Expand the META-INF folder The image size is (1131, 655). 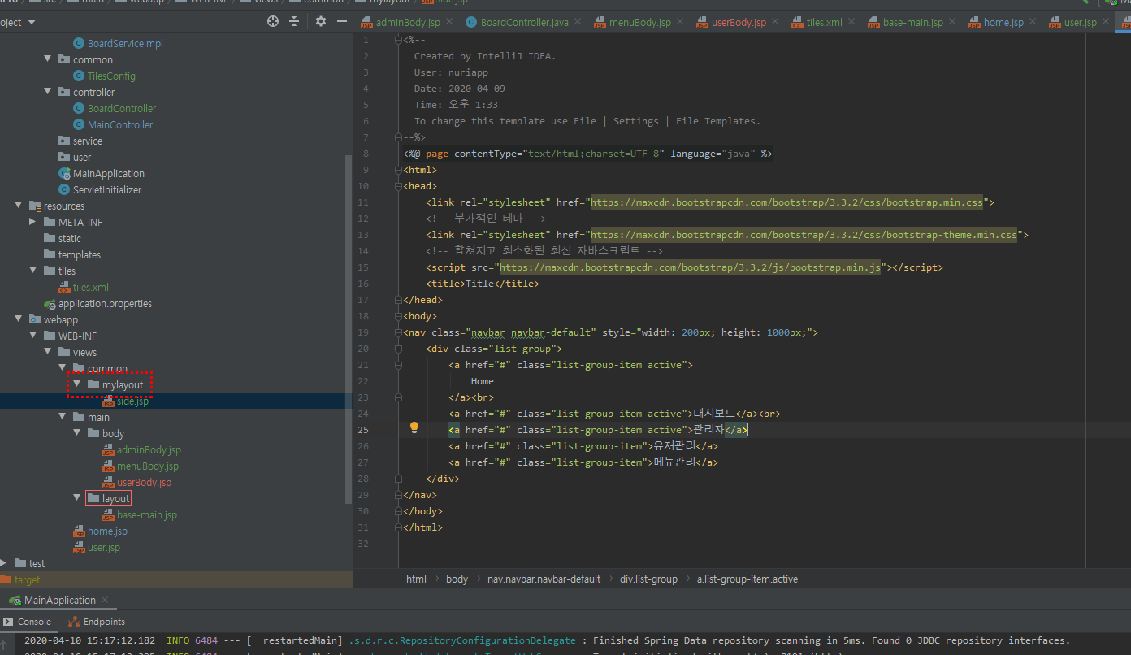click(x=33, y=222)
